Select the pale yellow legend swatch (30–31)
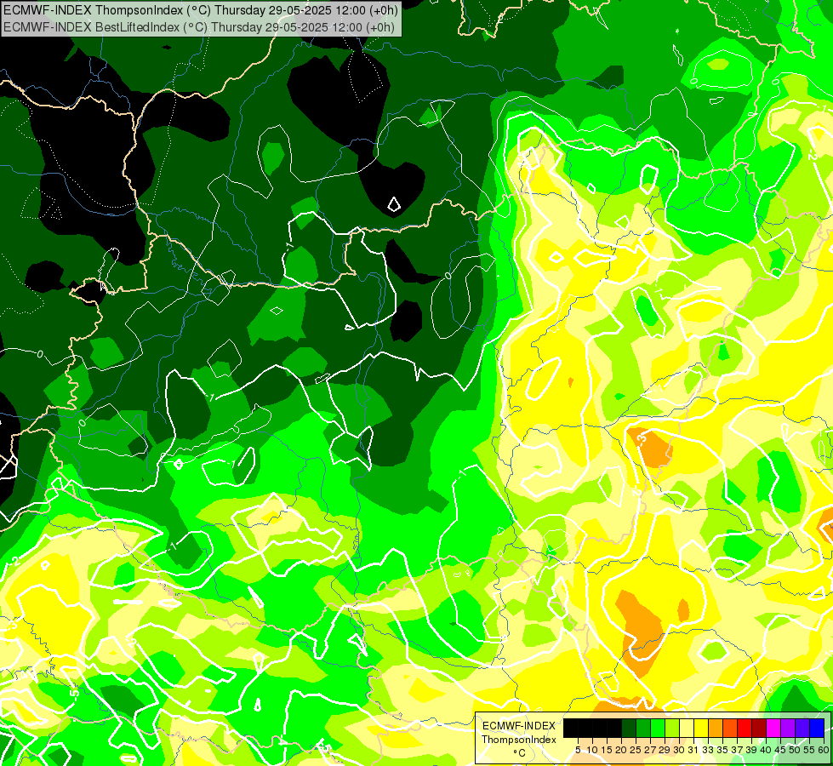This screenshot has width=833, height=766. [687, 728]
